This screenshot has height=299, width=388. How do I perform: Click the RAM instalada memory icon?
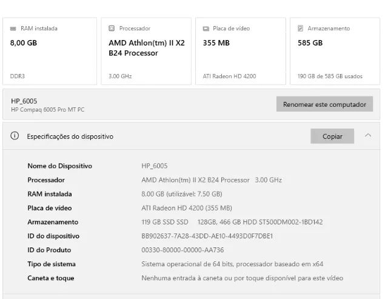[13, 29]
